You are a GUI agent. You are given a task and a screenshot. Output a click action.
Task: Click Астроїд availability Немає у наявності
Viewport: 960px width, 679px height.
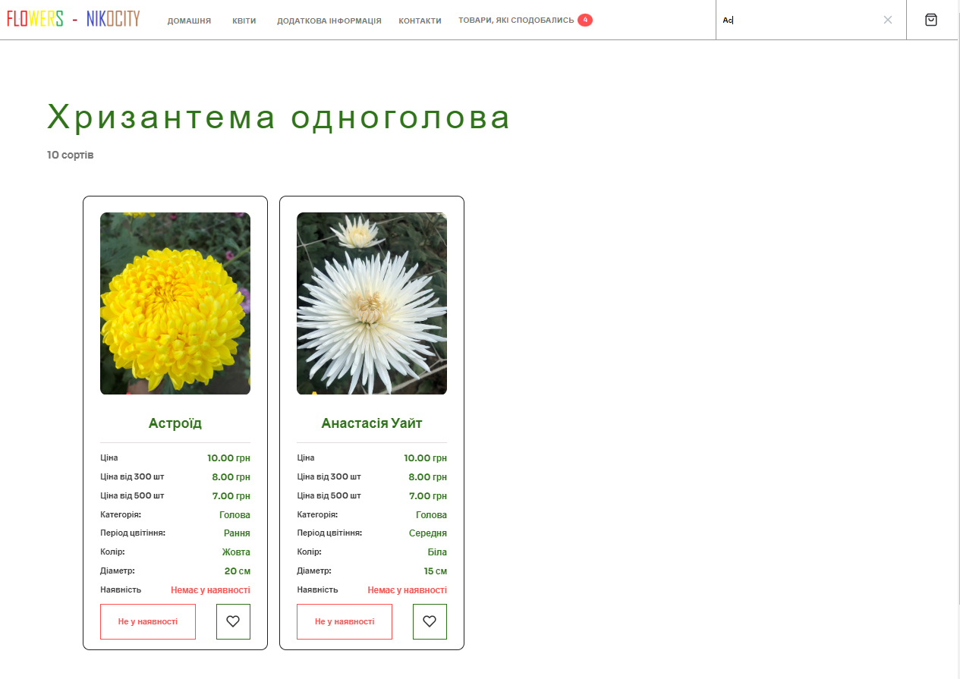click(x=210, y=590)
